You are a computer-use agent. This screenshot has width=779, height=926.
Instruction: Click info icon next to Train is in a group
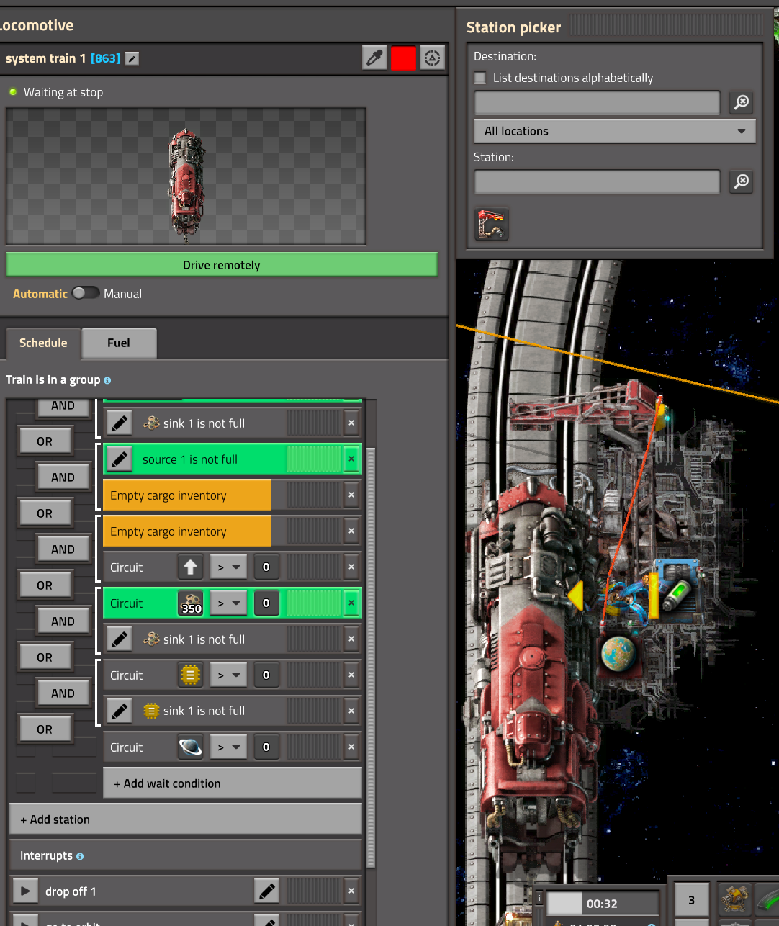pyautogui.click(x=107, y=380)
